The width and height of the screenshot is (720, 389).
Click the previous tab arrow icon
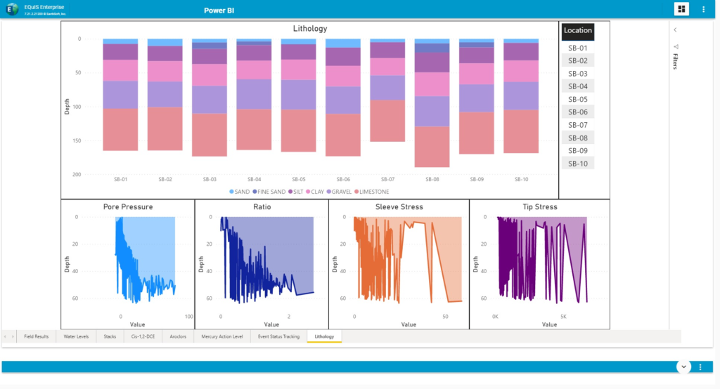(6, 337)
